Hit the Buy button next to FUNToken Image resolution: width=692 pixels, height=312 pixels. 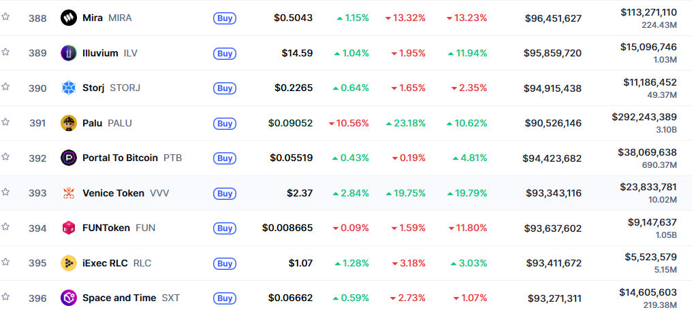pos(225,228)
